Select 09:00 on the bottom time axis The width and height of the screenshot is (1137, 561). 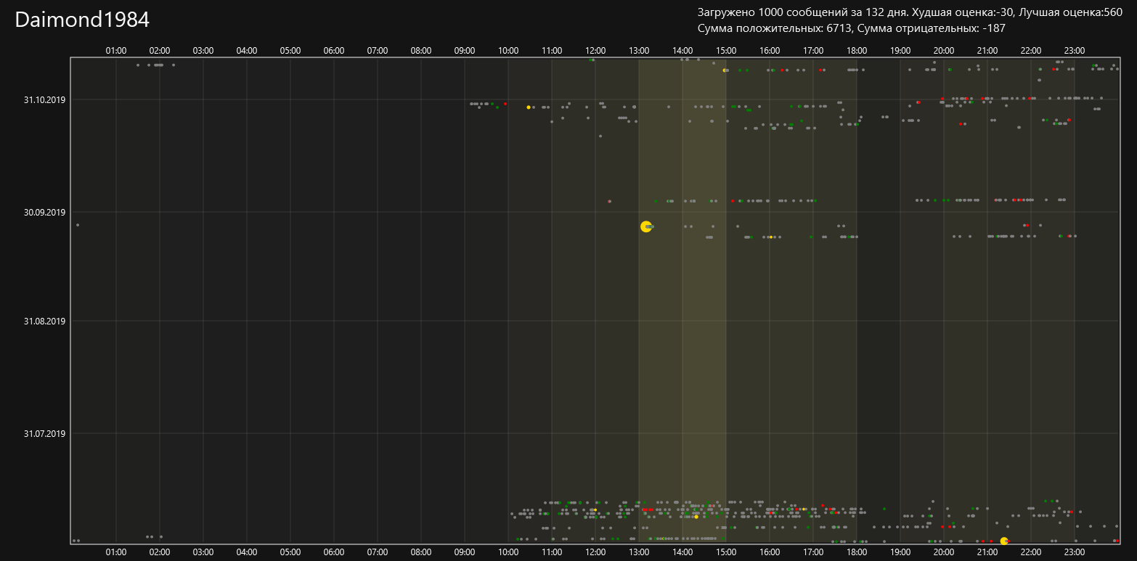[x=465, y=552]
